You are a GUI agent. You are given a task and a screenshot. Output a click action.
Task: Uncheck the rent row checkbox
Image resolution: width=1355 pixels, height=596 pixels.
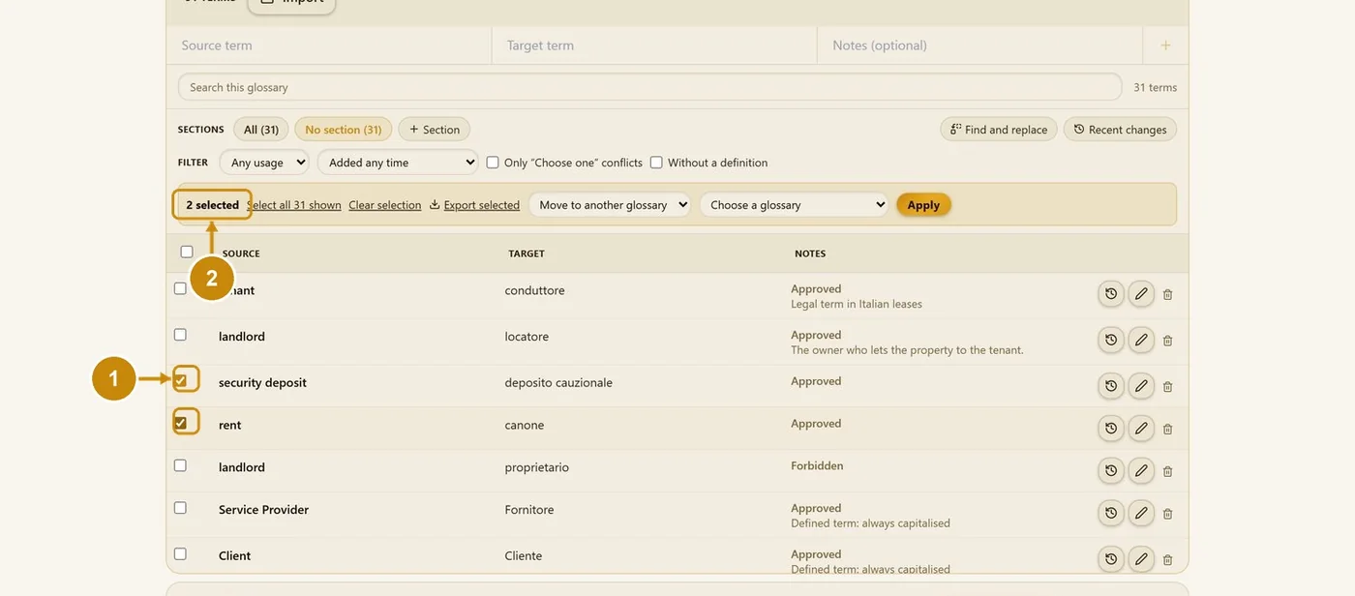pos(180,423)
